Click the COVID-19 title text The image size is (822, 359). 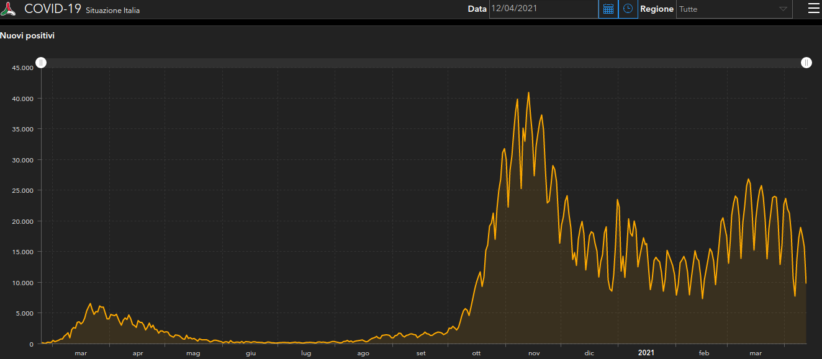(52, 9)
